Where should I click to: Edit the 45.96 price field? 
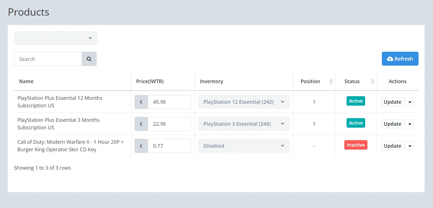170,102
